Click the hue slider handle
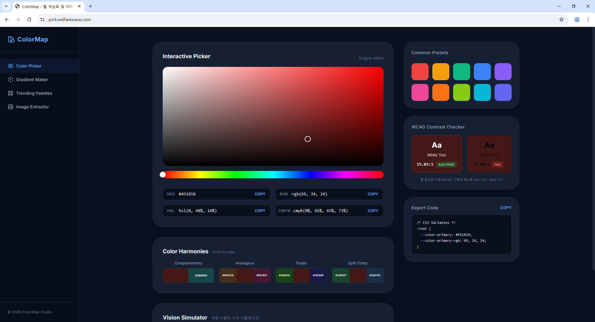This screenshot has width=595, height=322. 163,175
